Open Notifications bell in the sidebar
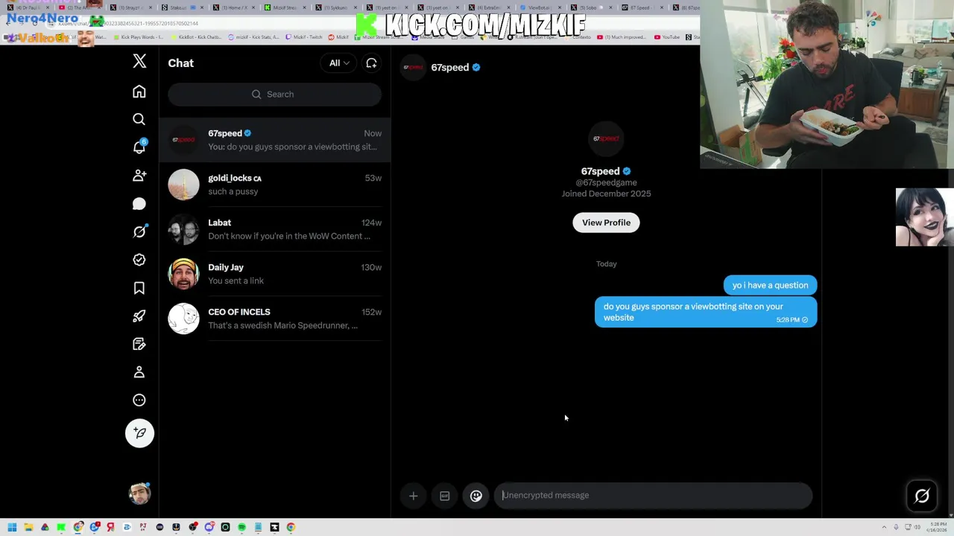The height and width of the screenshot is (536, 954). point(139,147)
